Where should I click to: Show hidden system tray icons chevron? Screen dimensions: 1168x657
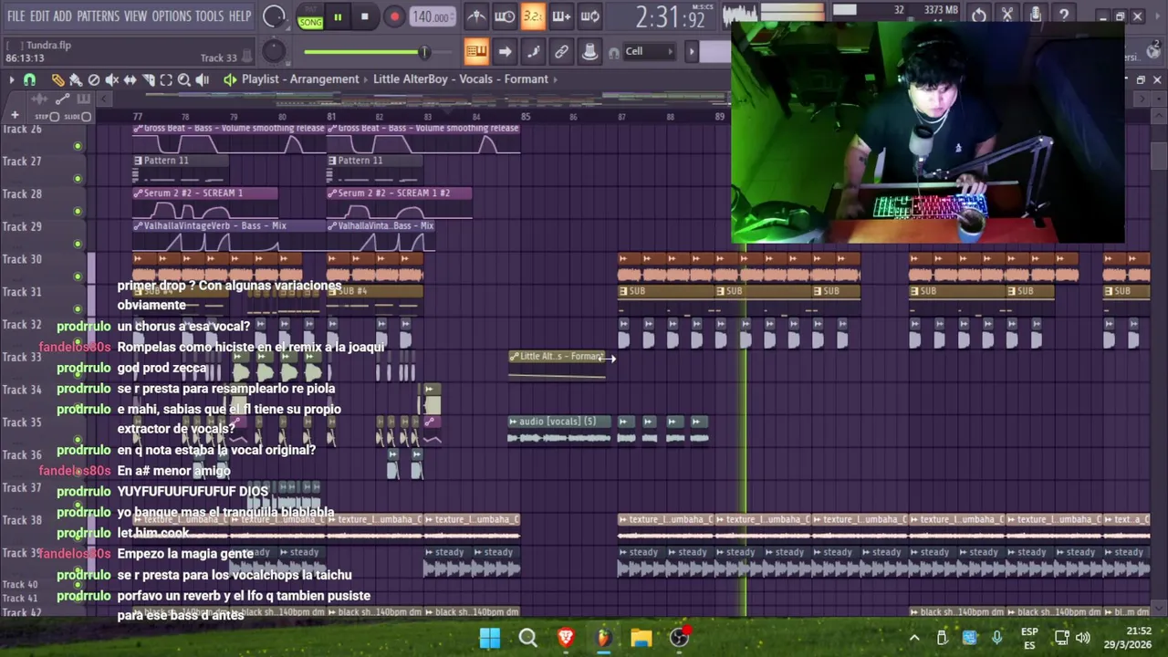pos(914,638)
